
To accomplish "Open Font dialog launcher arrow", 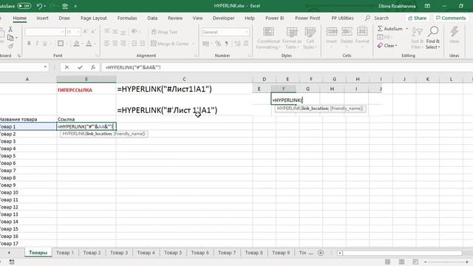I will click(97, 56).
